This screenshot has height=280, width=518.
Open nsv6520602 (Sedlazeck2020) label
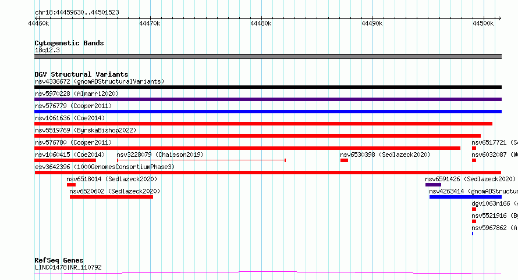coord(115,191)
